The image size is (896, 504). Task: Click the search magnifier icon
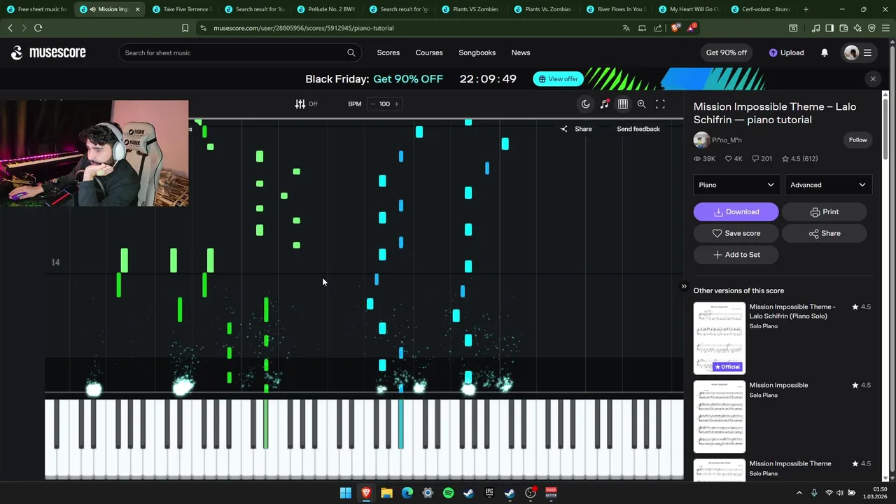point(351,52)
